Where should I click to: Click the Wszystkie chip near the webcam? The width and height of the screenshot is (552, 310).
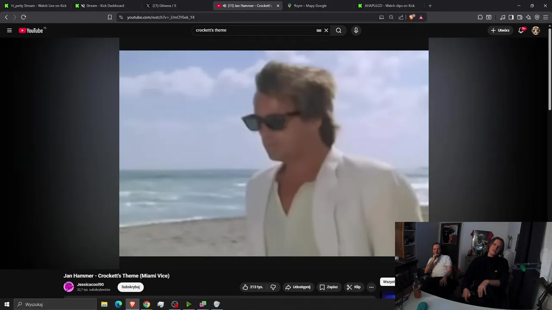pos(388,282)
